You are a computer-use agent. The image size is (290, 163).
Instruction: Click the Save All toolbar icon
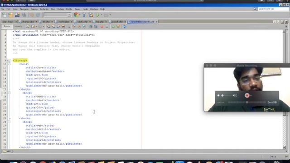pos(24,15)
